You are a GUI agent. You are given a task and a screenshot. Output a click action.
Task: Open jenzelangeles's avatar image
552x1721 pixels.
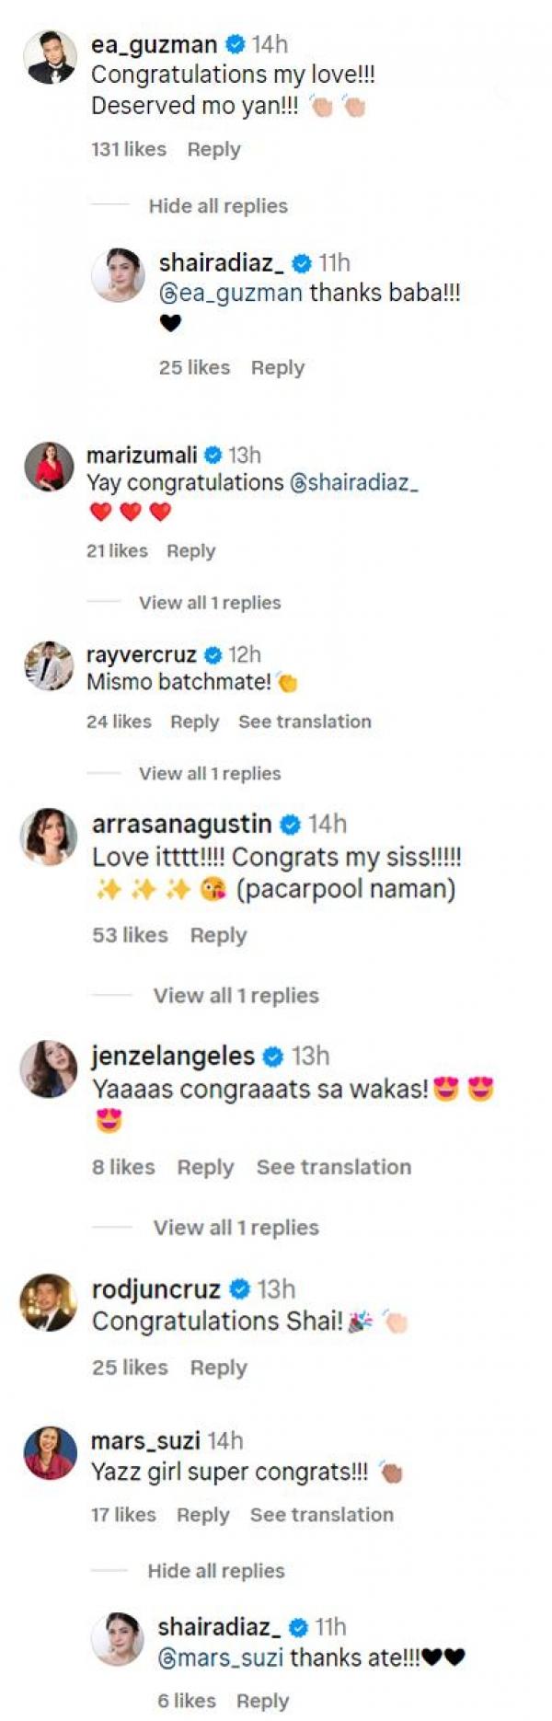(49, 1069)
